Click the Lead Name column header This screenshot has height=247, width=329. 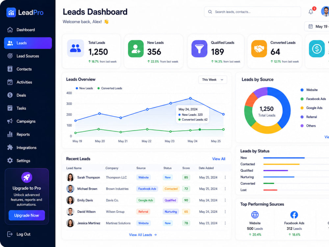(74, 168)
